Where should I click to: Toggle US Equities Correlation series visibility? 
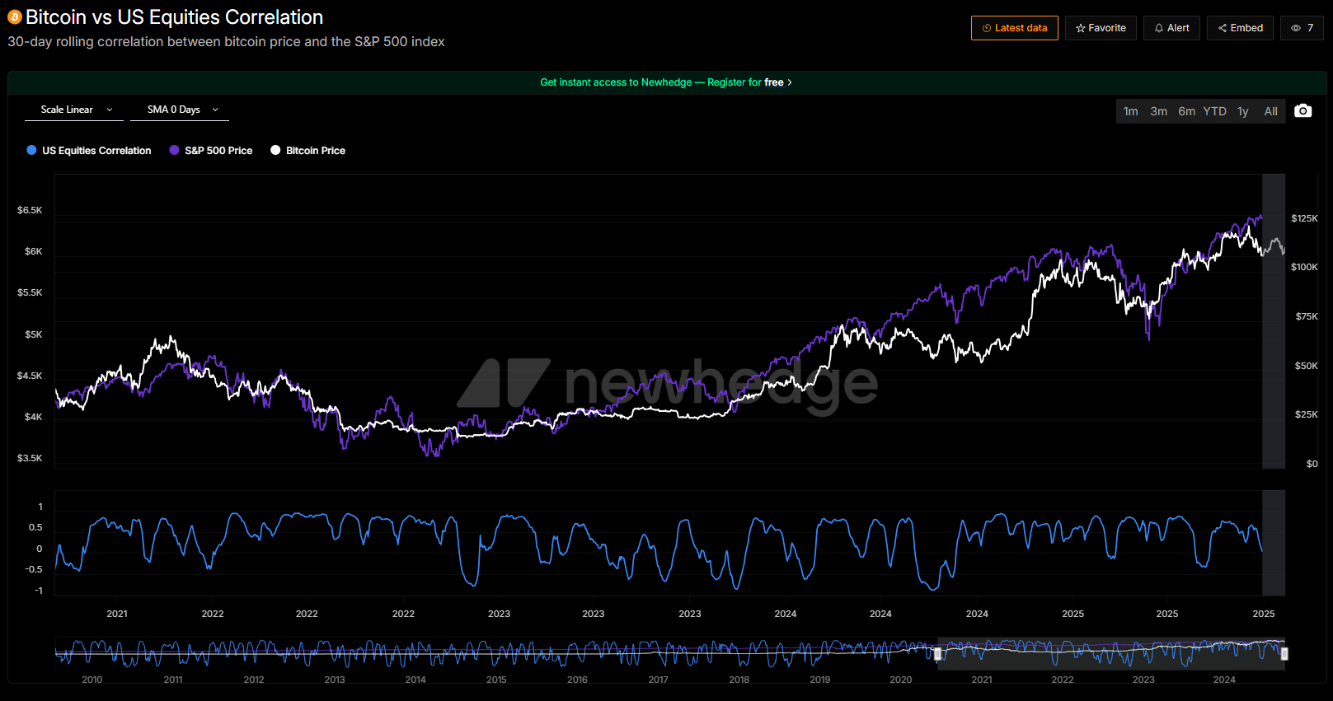89,151
